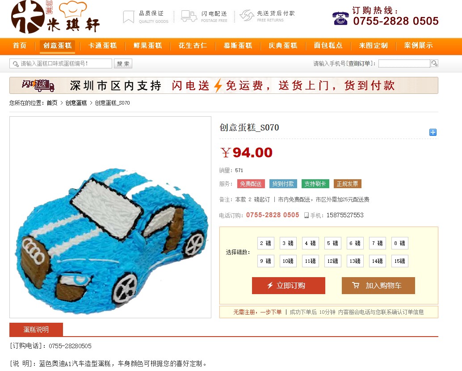Choose the 15磅 weight option
This screenshot has width=462, height=371.
pos(400,261)
